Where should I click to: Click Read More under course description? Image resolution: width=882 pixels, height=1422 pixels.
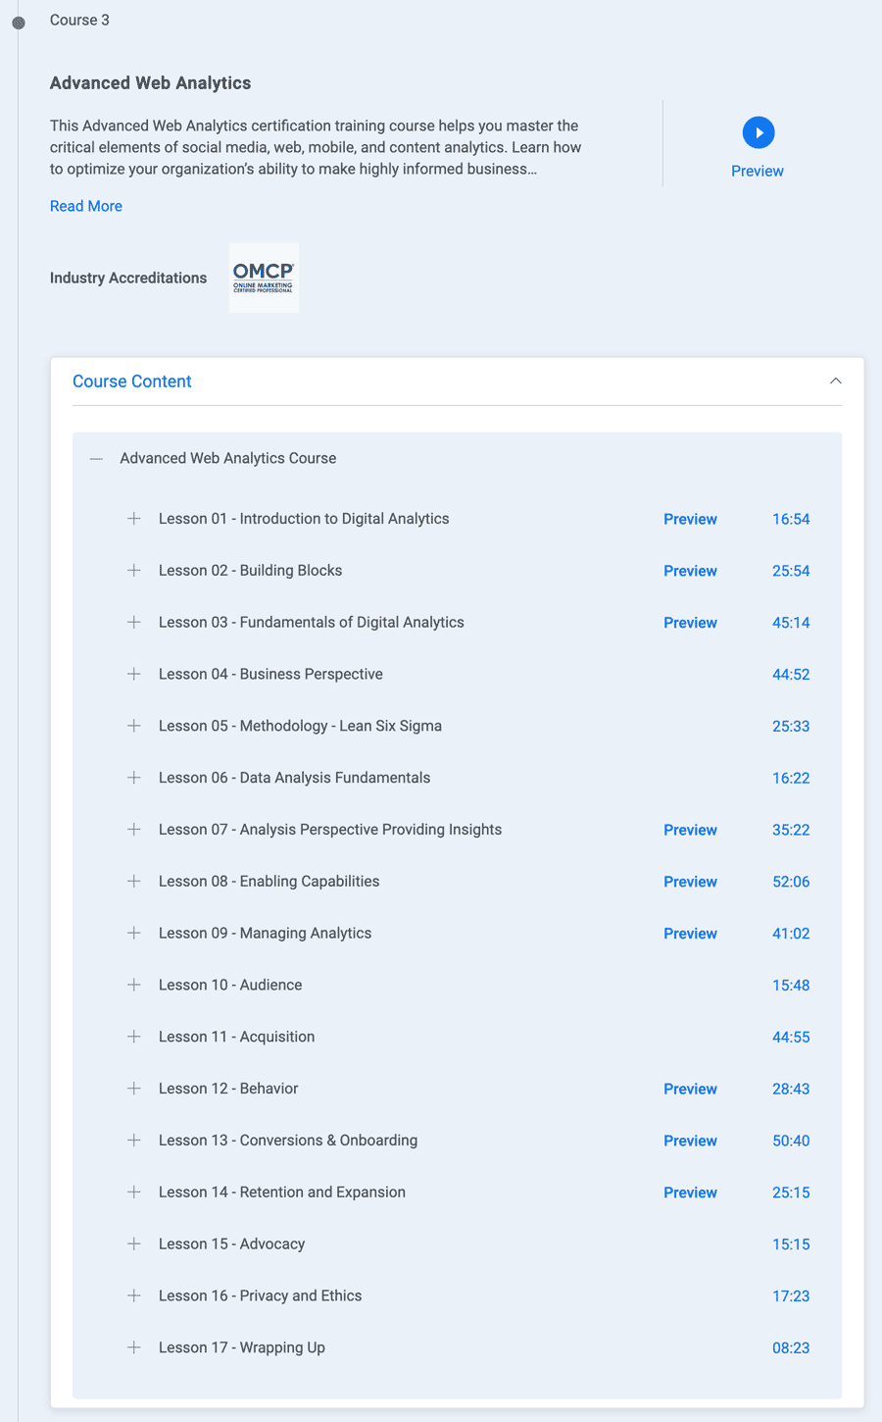pos(86,206)
